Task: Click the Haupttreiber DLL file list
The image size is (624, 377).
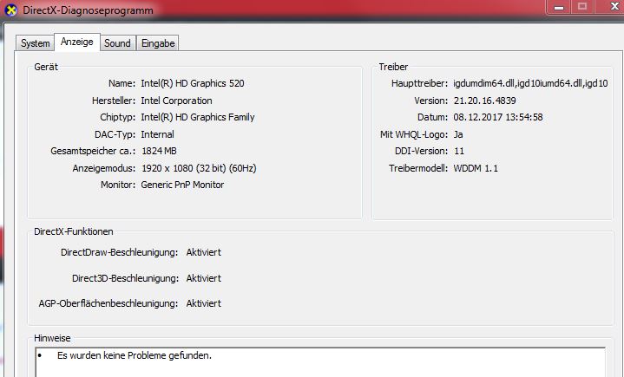Action: pos(529,84)
